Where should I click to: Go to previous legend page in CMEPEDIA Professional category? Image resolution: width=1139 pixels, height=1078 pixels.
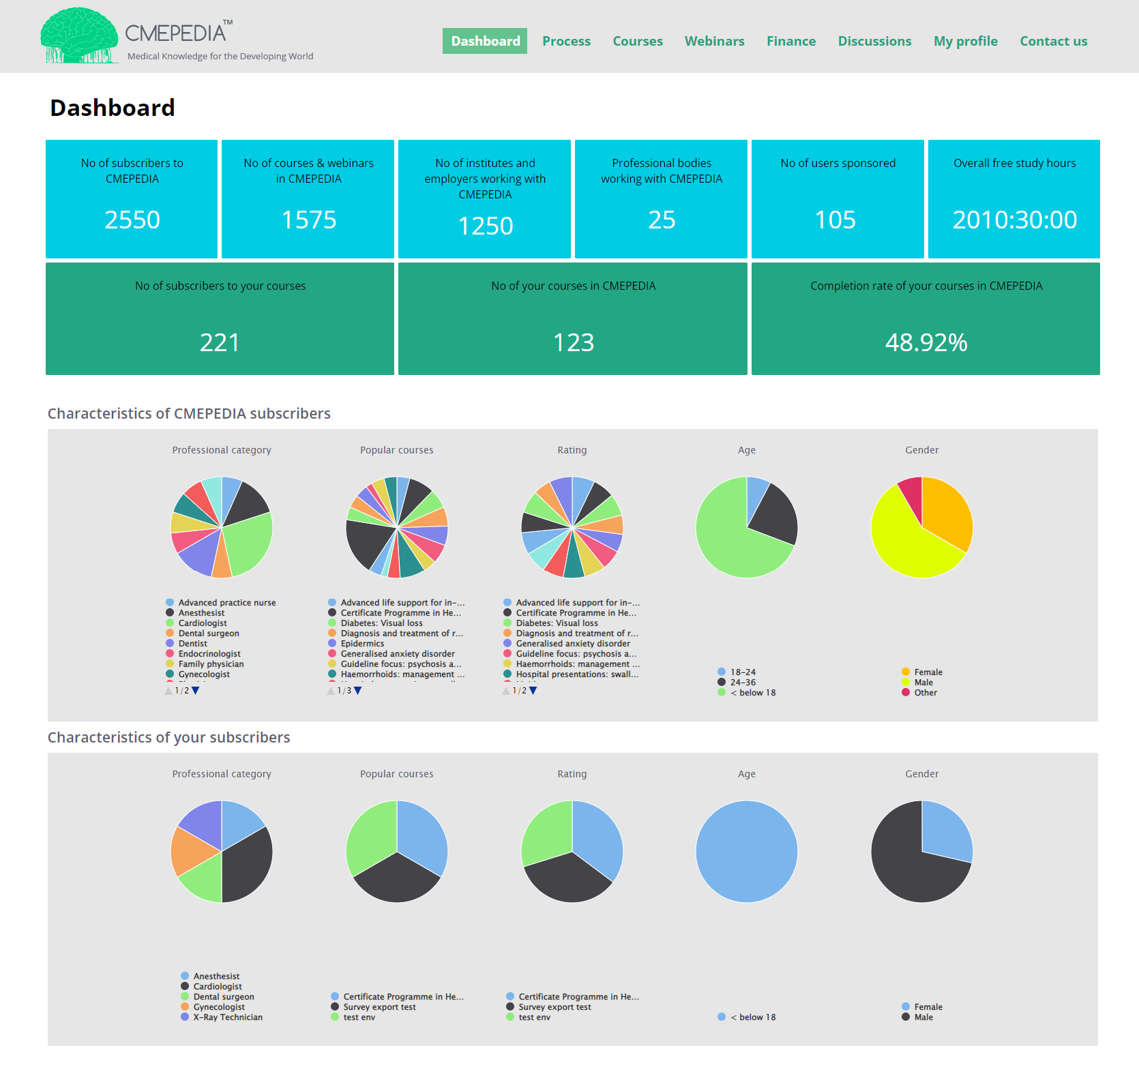[x=168, y=691]
